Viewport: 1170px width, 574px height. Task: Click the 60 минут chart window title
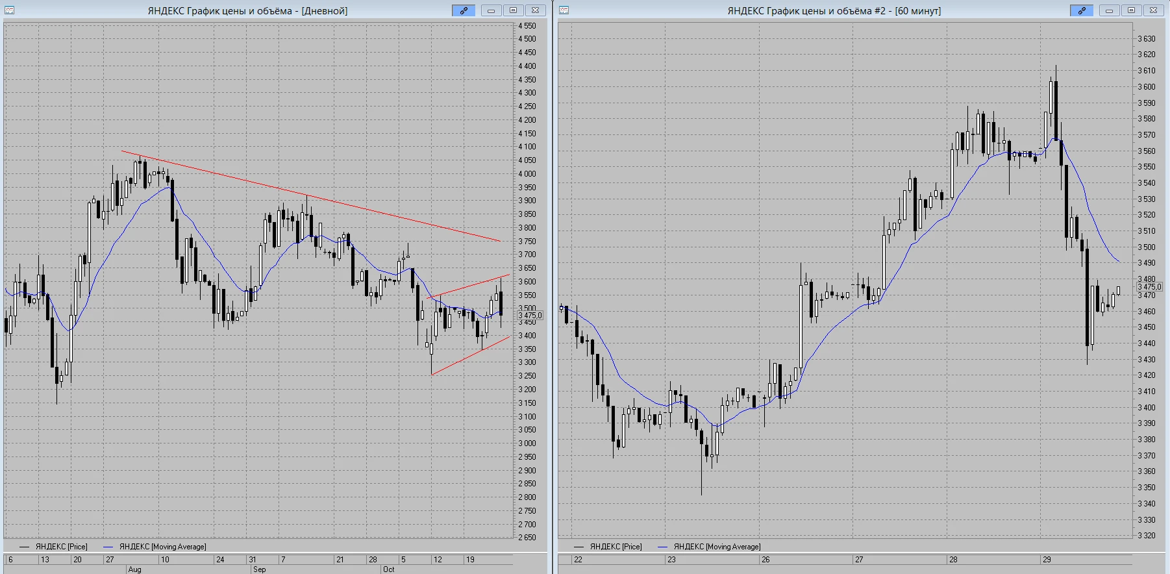(834, 10)
